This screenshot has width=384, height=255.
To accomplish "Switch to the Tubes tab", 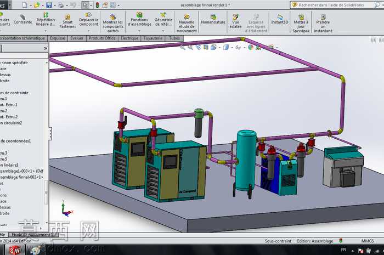I will point(174,38).
